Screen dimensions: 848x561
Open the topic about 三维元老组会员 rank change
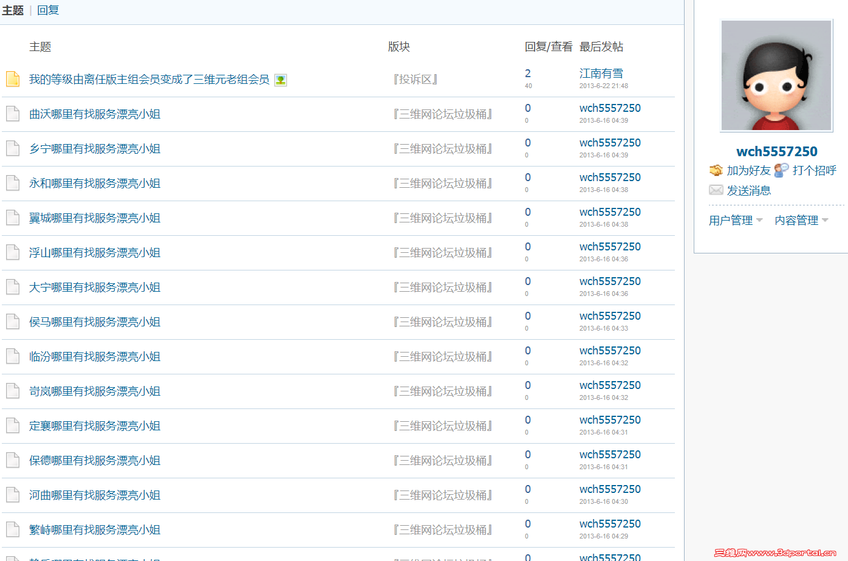tap(148, 80)
